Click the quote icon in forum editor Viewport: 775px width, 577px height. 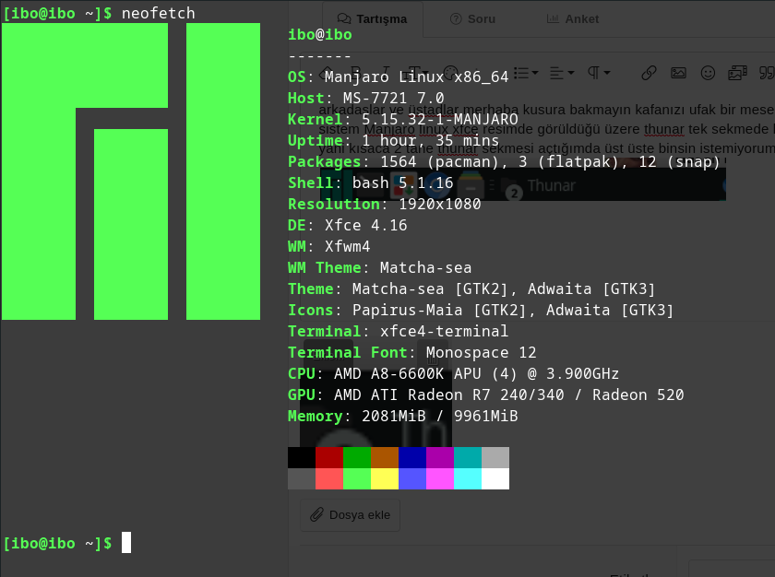[x=767, y=73]
